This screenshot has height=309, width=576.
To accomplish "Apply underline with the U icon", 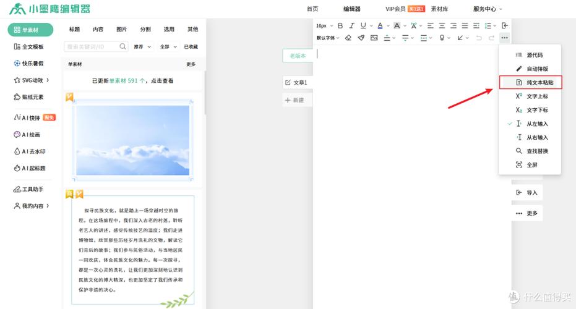I will [363, 26].
